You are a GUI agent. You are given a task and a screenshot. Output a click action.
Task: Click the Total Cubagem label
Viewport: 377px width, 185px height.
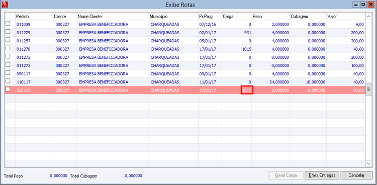coord(83,176)
